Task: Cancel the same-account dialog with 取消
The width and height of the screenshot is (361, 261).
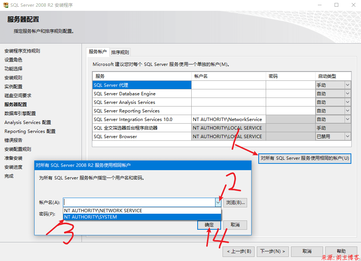Action: (235, 225)
